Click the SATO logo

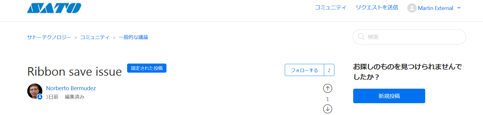tap(54, 8)
